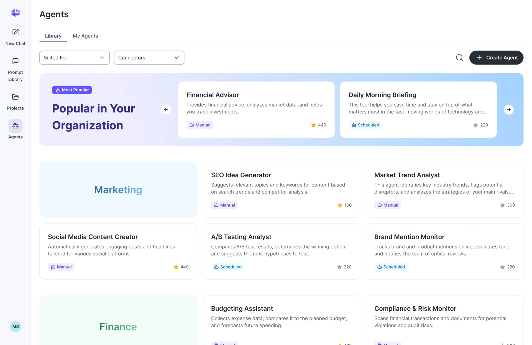Star the Financial Advisor agent
The width and height of the screenshot is (532, 345).
[x=314, y=125]
